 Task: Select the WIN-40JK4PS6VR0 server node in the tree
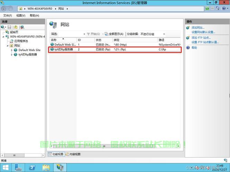point(27,36)
